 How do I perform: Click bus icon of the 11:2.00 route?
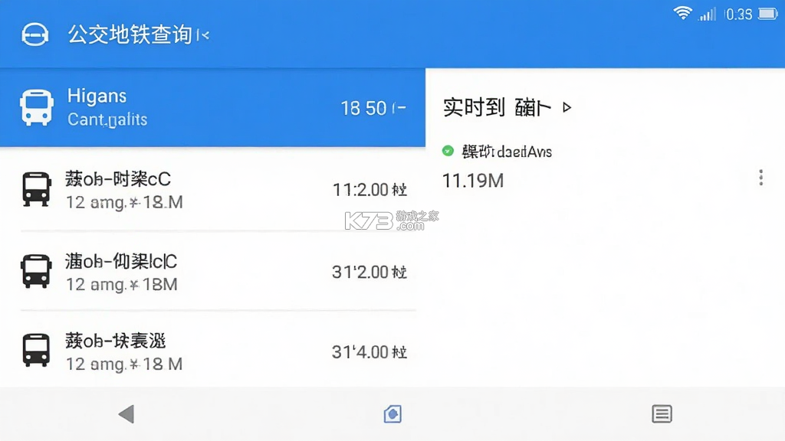click(37, 190)
